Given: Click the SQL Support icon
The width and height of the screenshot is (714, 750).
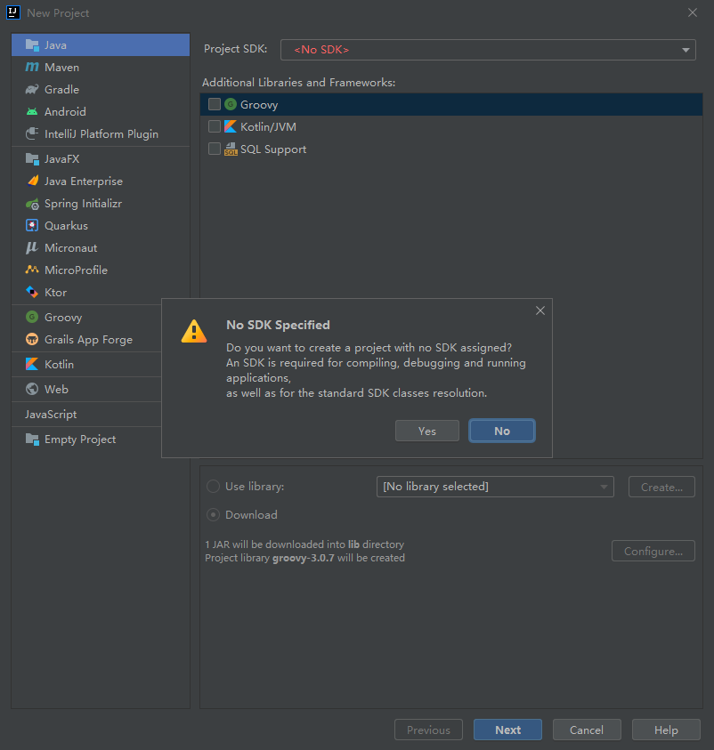Looking at the screenshot, I should [231, 149].
